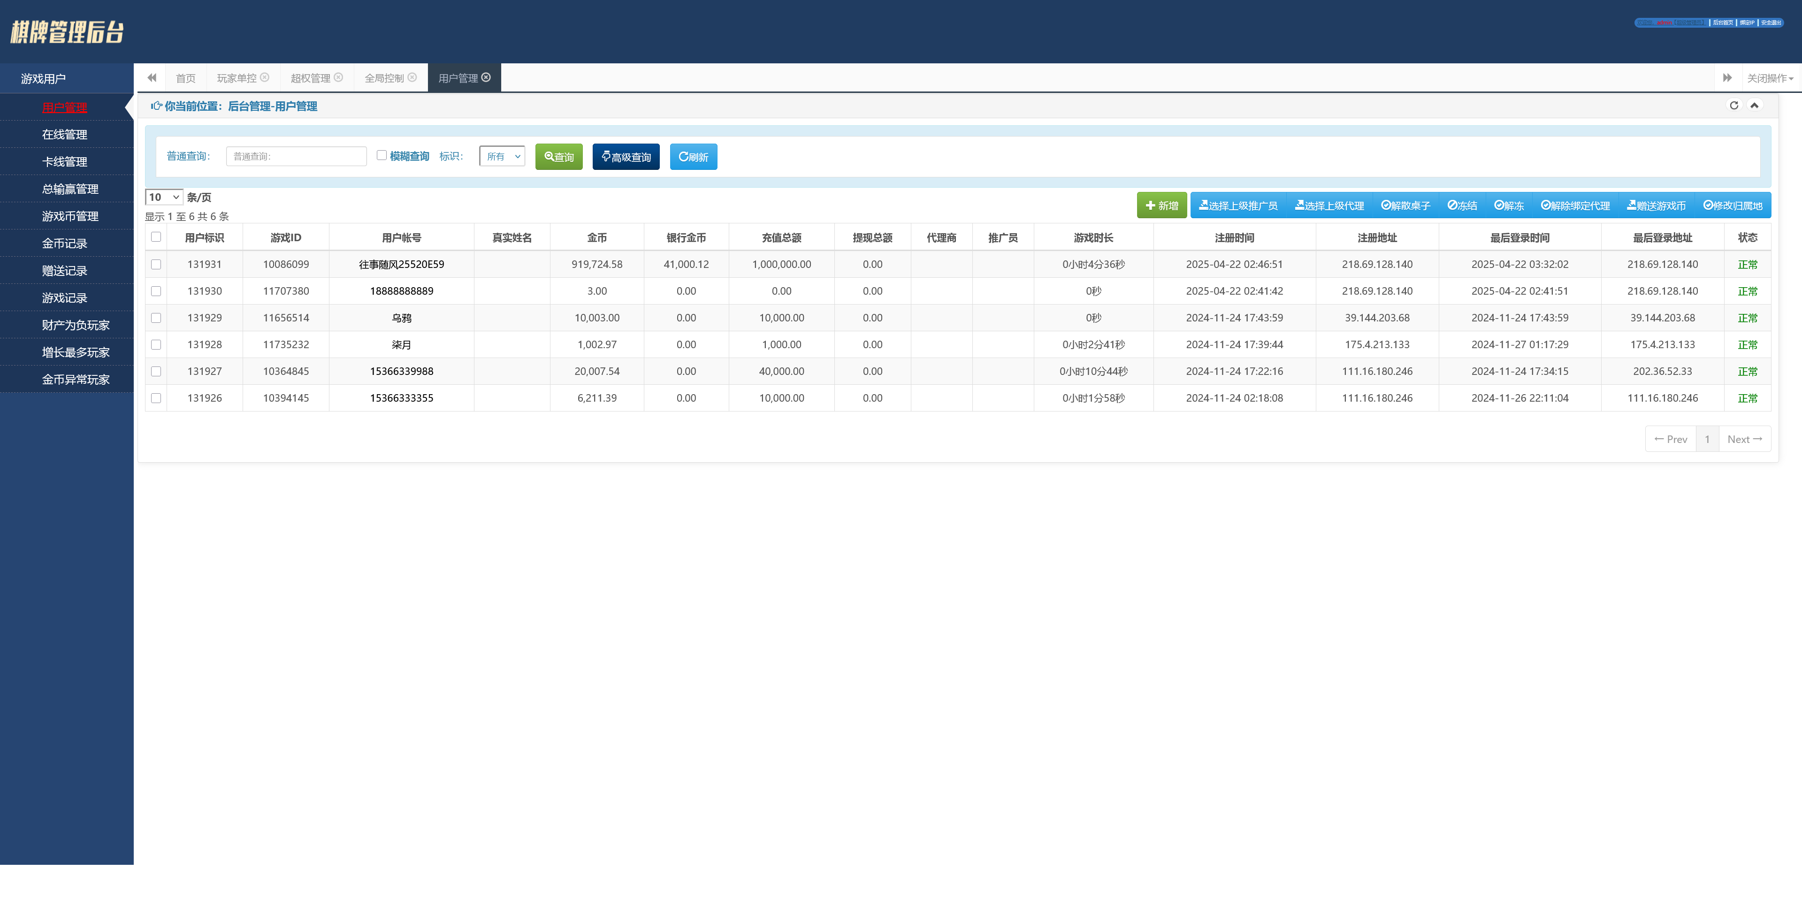The image size is (1802, 900).
Task: Open 在线管理 in the sidebar
Action: click(x=64, y=135)
